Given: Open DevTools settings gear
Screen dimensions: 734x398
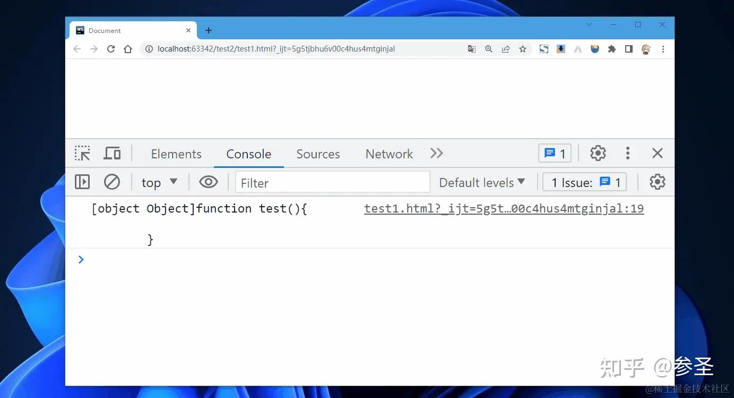Looking at the screenshot, I should pos(598,154).
